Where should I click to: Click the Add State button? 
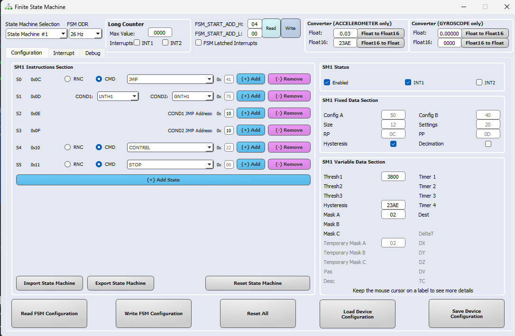[163, 180]
